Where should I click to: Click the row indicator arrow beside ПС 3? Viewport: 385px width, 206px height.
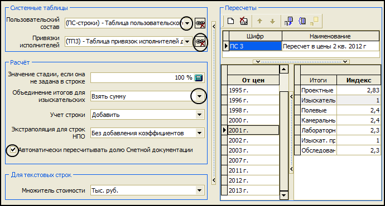[x=226, y=46]
